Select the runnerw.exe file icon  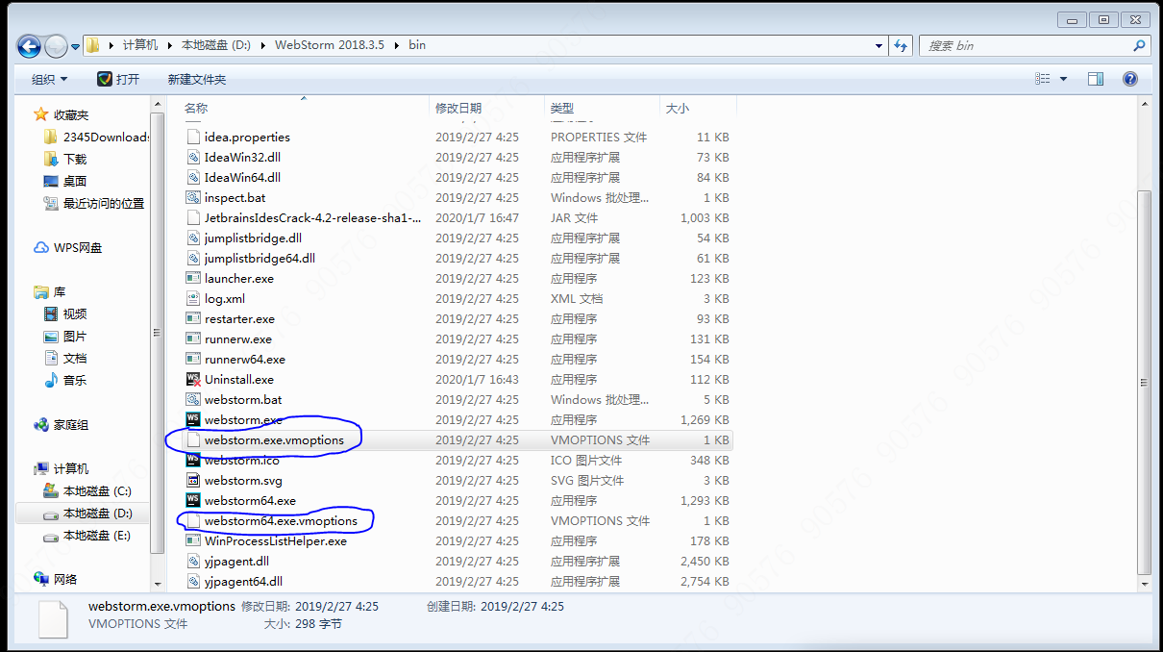tap(193, 339)
